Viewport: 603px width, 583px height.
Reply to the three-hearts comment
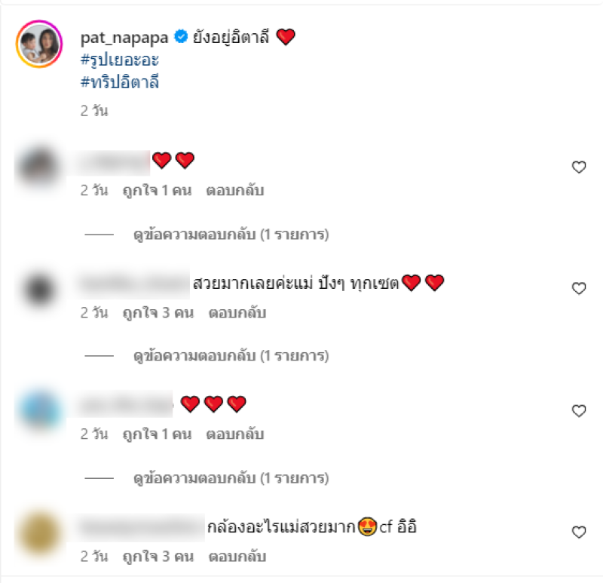pos(235,434)
